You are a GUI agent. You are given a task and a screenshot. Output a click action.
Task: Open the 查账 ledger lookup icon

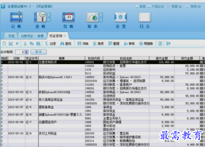pyautogui.click(x=40, y=17)
